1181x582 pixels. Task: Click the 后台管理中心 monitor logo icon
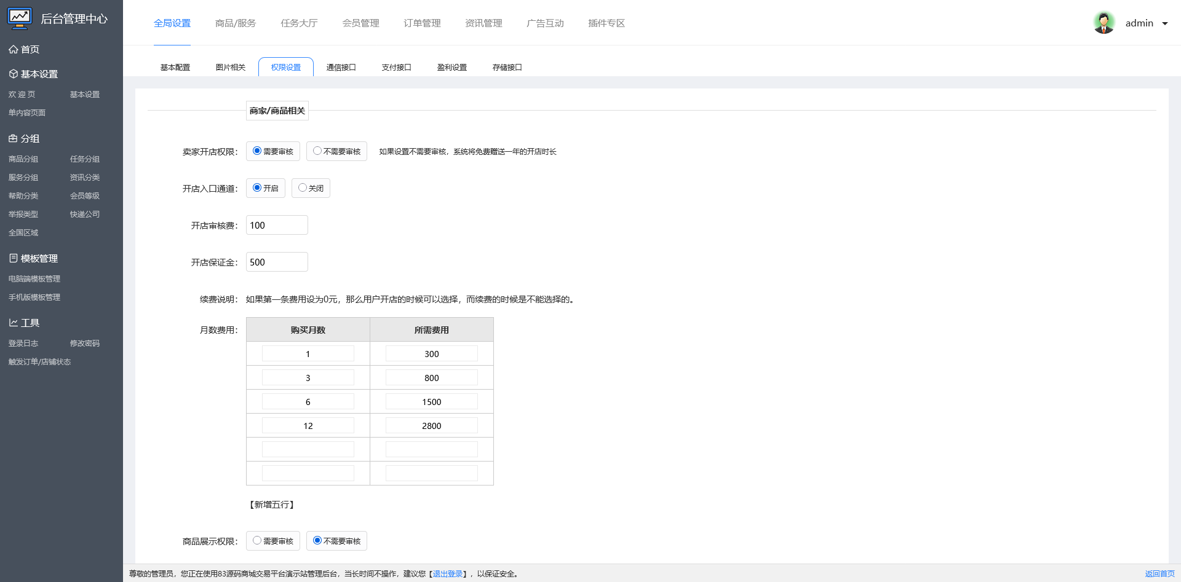pos(20,18)
